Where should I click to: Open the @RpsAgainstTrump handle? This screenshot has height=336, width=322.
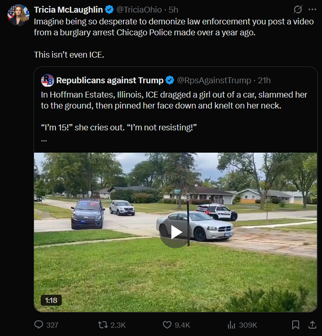point(214,80)
